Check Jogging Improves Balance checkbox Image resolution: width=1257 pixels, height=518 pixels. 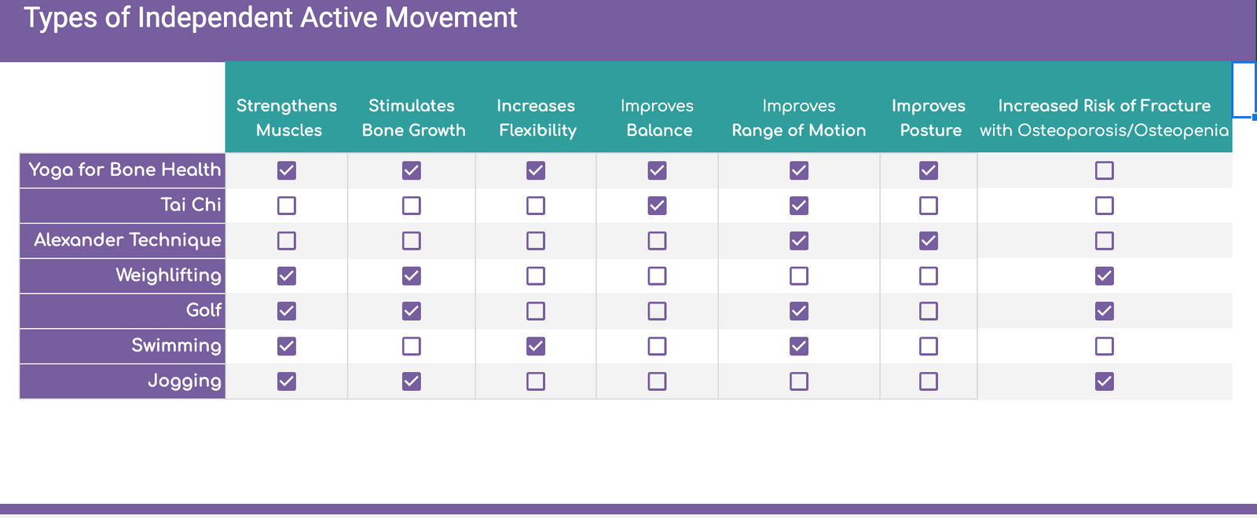[657, 381]
